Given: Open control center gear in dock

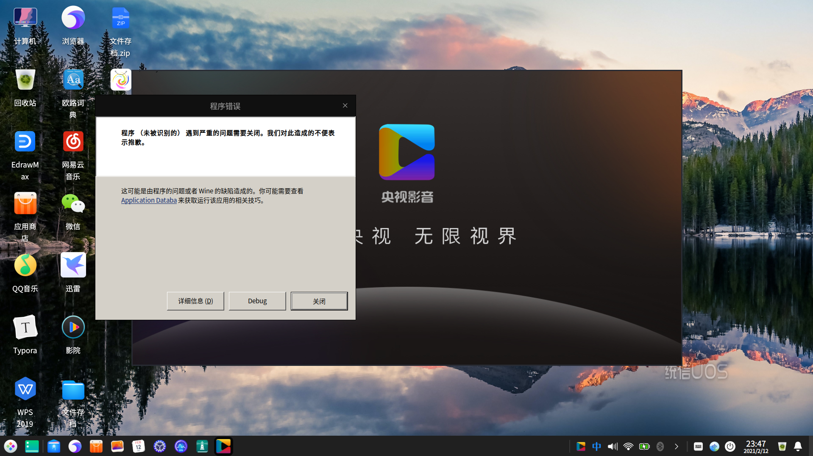Looking at the screenshot, I should (160, 446).
